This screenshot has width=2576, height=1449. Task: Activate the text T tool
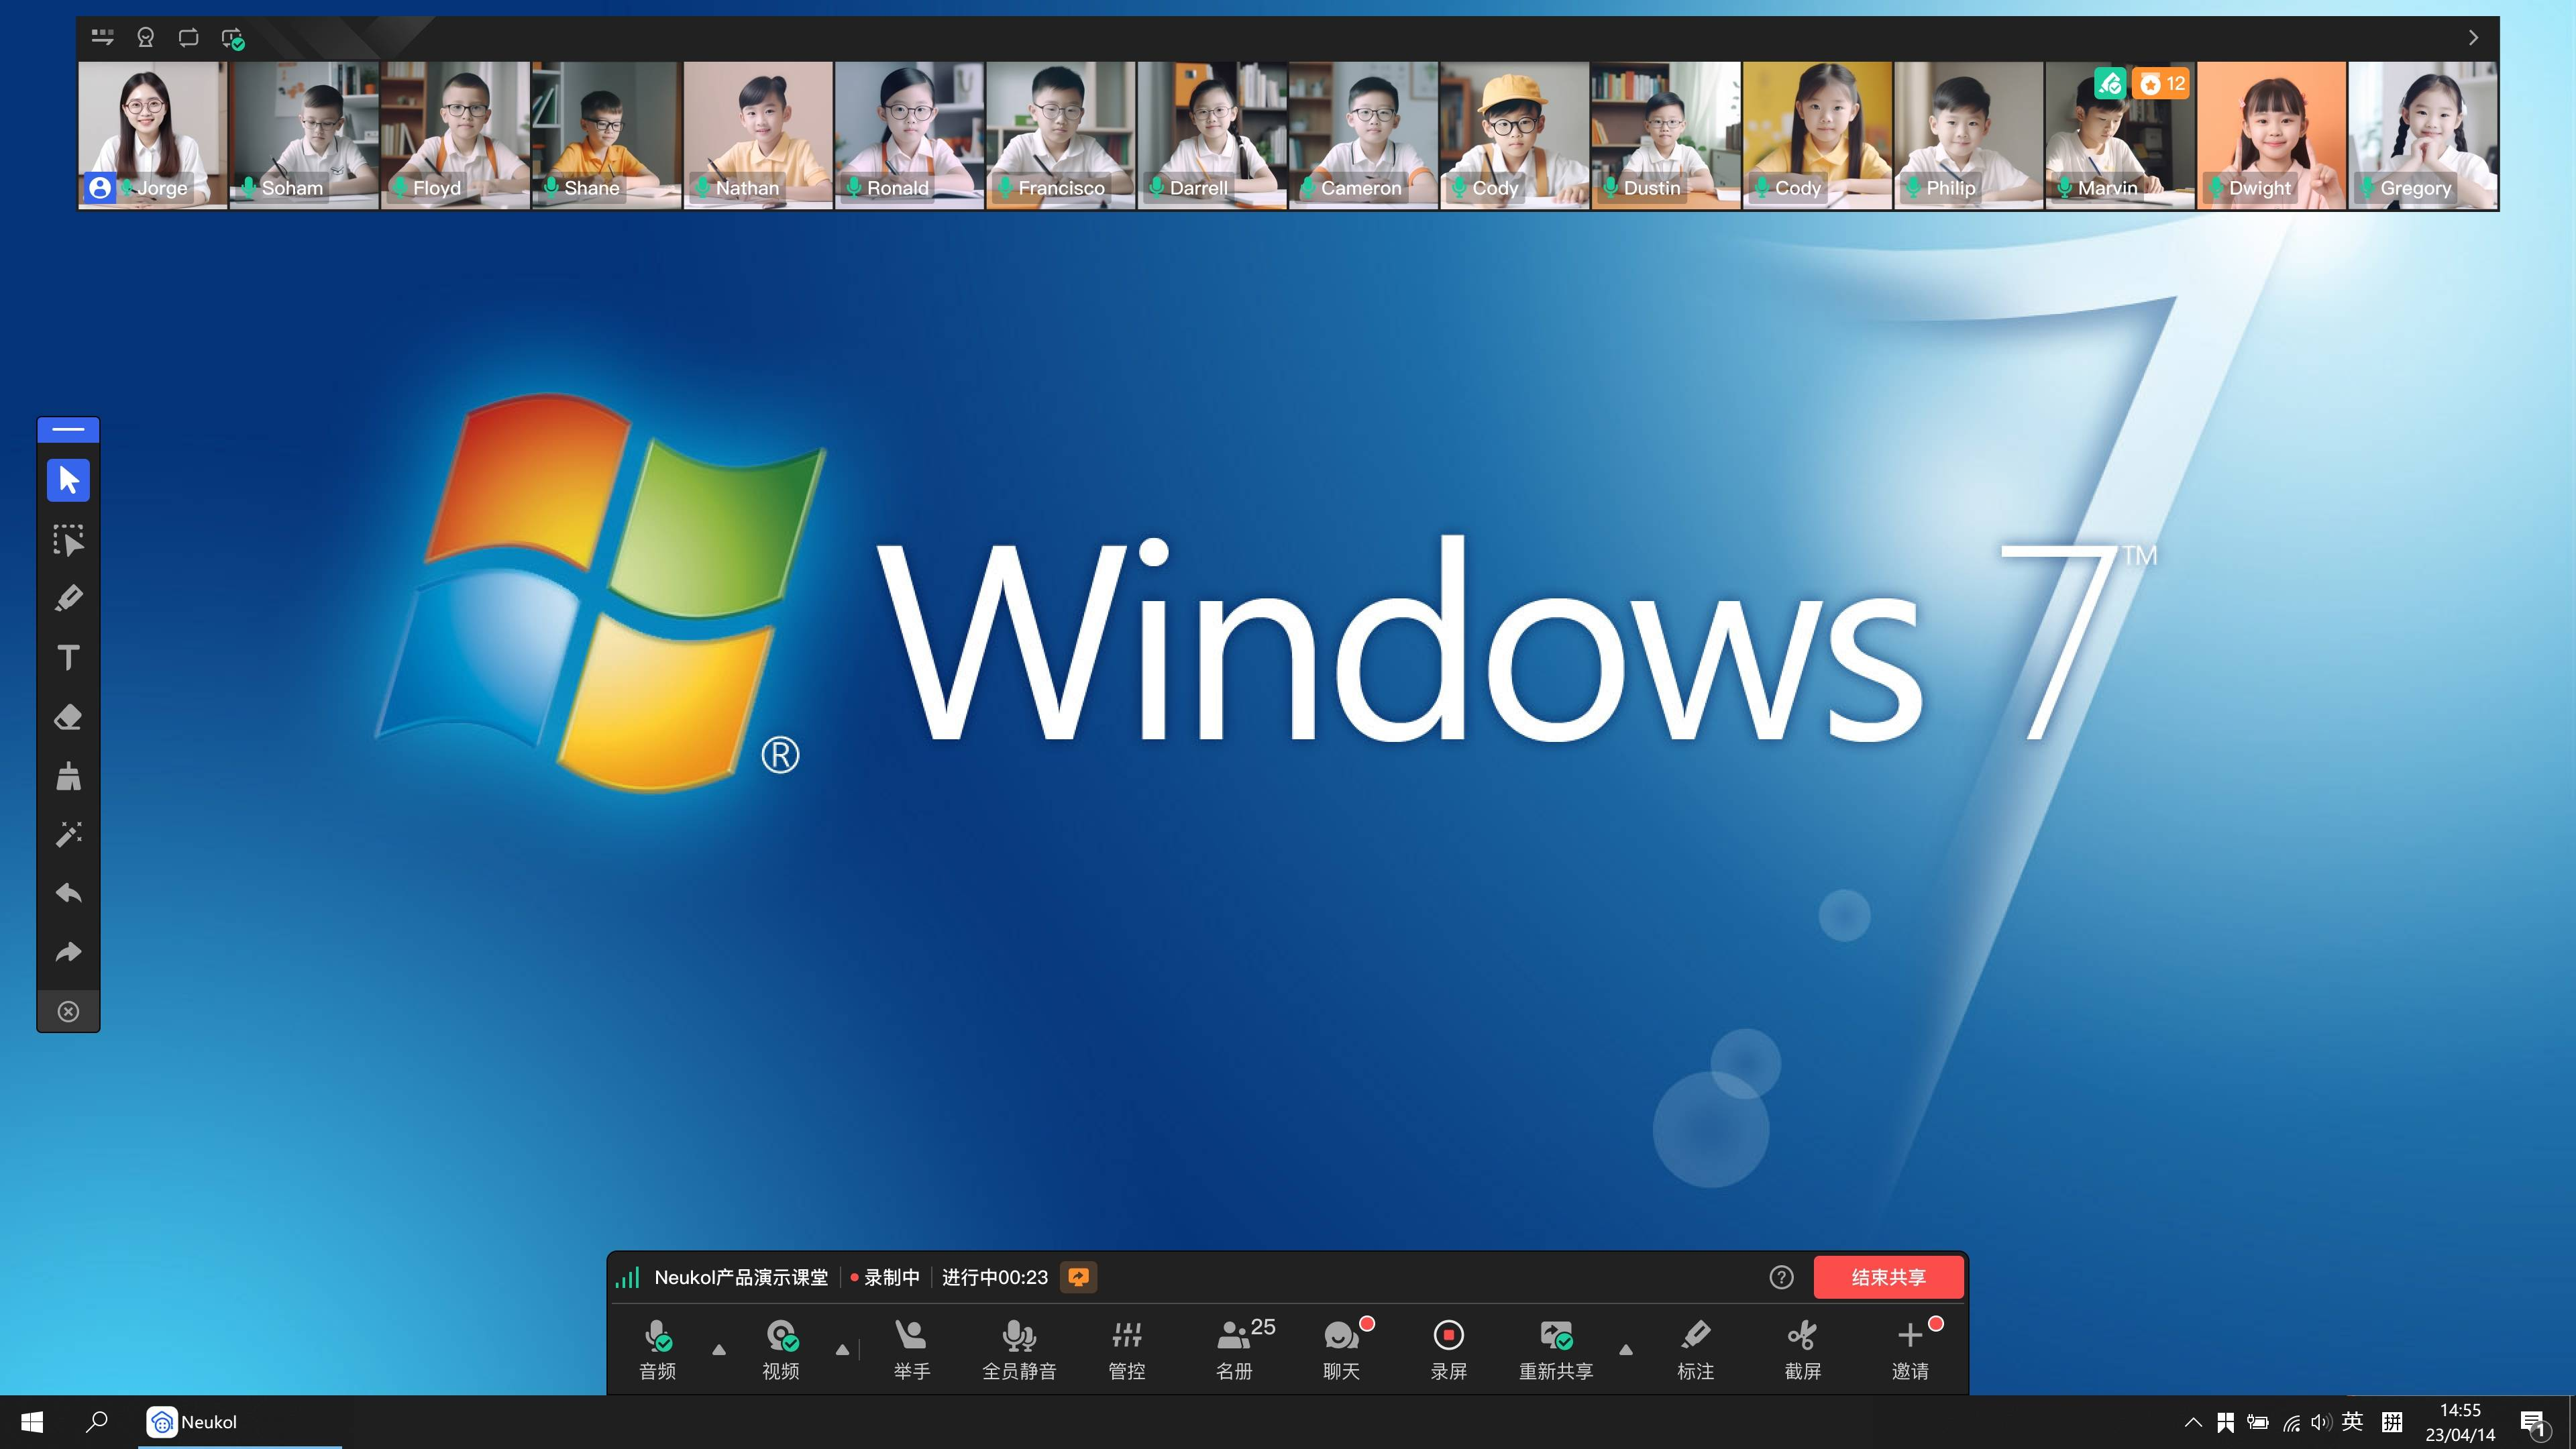click(68, 657)
